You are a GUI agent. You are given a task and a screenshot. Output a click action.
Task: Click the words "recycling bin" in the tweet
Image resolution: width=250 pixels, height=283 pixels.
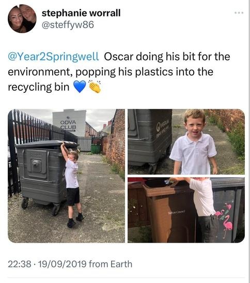point(39,87)
